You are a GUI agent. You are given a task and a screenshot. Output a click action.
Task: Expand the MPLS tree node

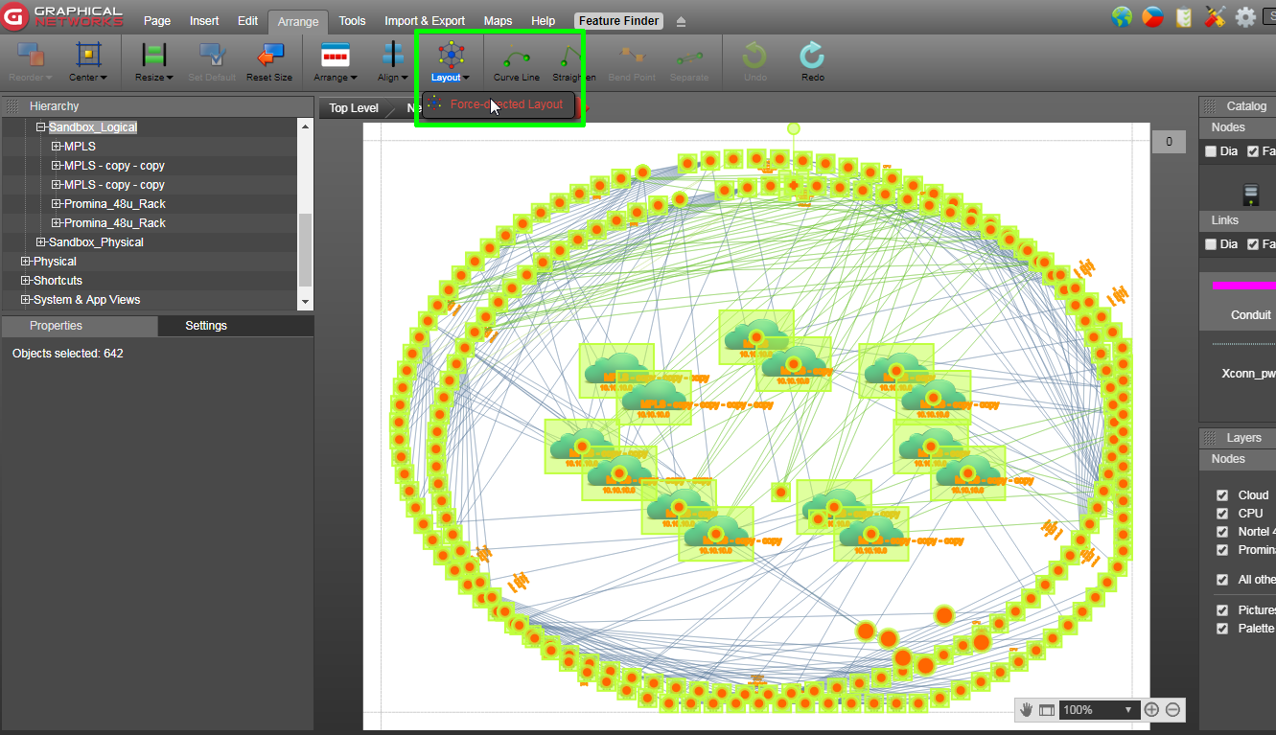[57, 147]
